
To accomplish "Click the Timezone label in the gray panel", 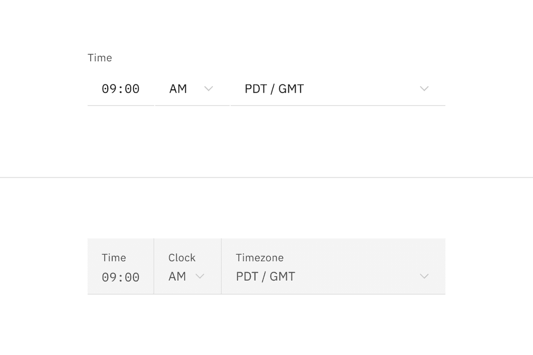I will 260,257.
